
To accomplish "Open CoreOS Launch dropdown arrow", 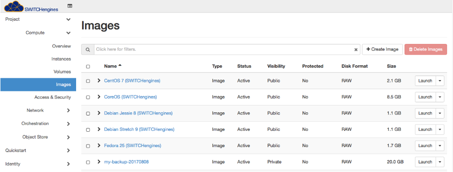I will pyautogui.click(x=440, y=97).
